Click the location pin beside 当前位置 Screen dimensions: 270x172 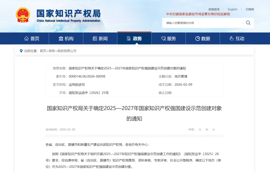21,51
